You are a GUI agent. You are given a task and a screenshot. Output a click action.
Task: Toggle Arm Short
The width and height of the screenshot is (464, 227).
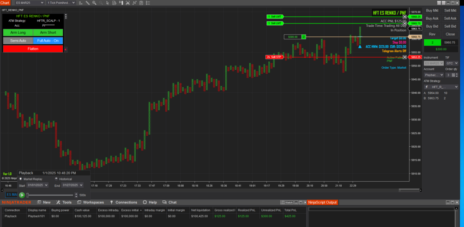(48, 32)
